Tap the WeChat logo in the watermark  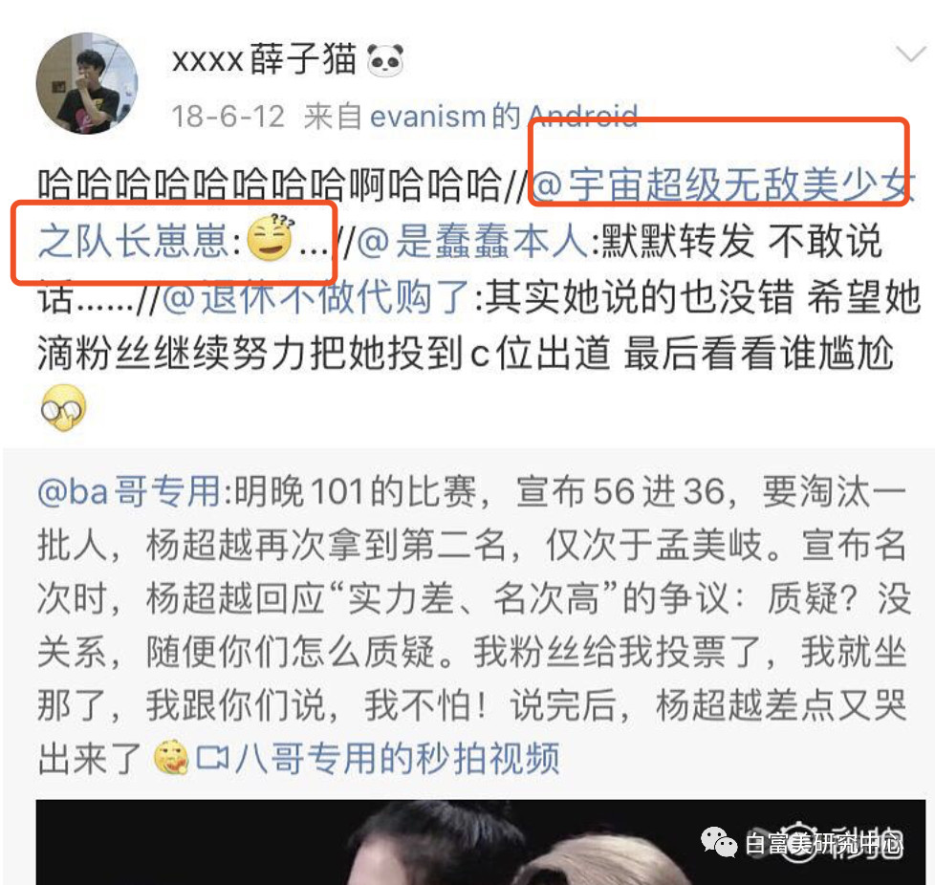719,841
